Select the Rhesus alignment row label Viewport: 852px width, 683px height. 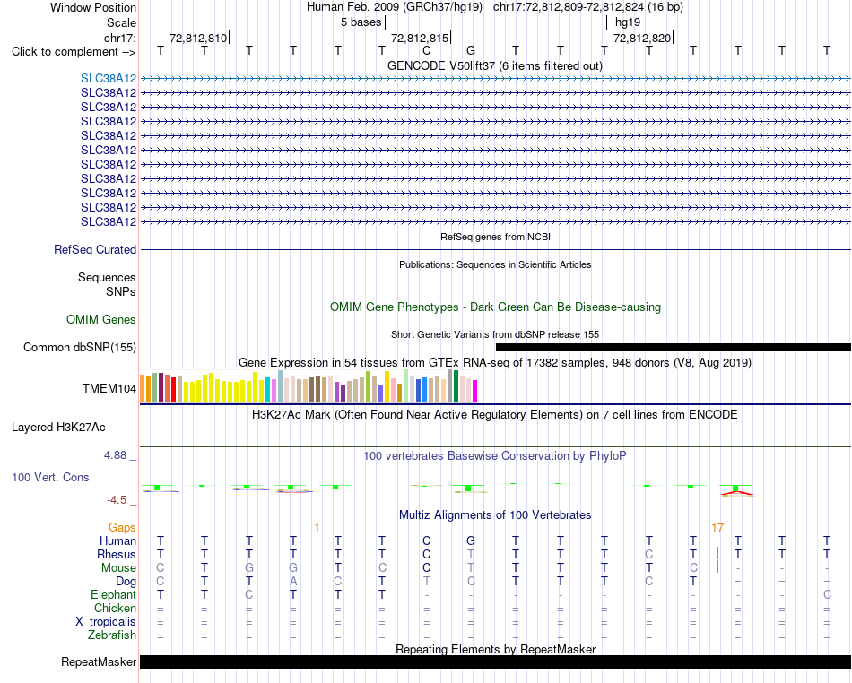pyautogui.click(x=117, y=554)
